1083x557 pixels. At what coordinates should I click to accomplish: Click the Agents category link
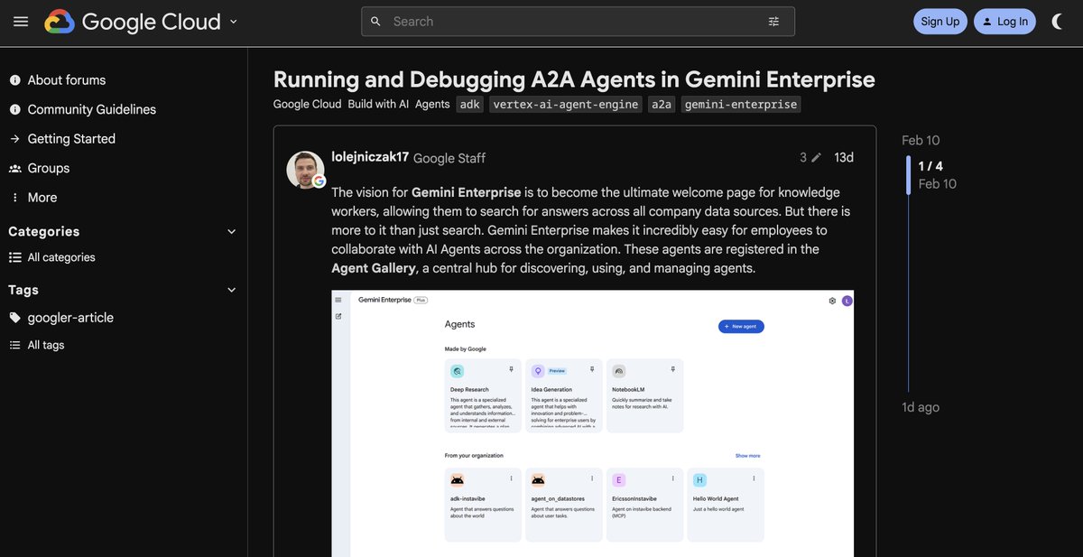[x=432, y=104]
